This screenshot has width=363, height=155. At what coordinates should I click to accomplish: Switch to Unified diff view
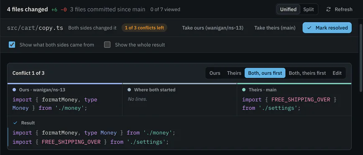288,10
